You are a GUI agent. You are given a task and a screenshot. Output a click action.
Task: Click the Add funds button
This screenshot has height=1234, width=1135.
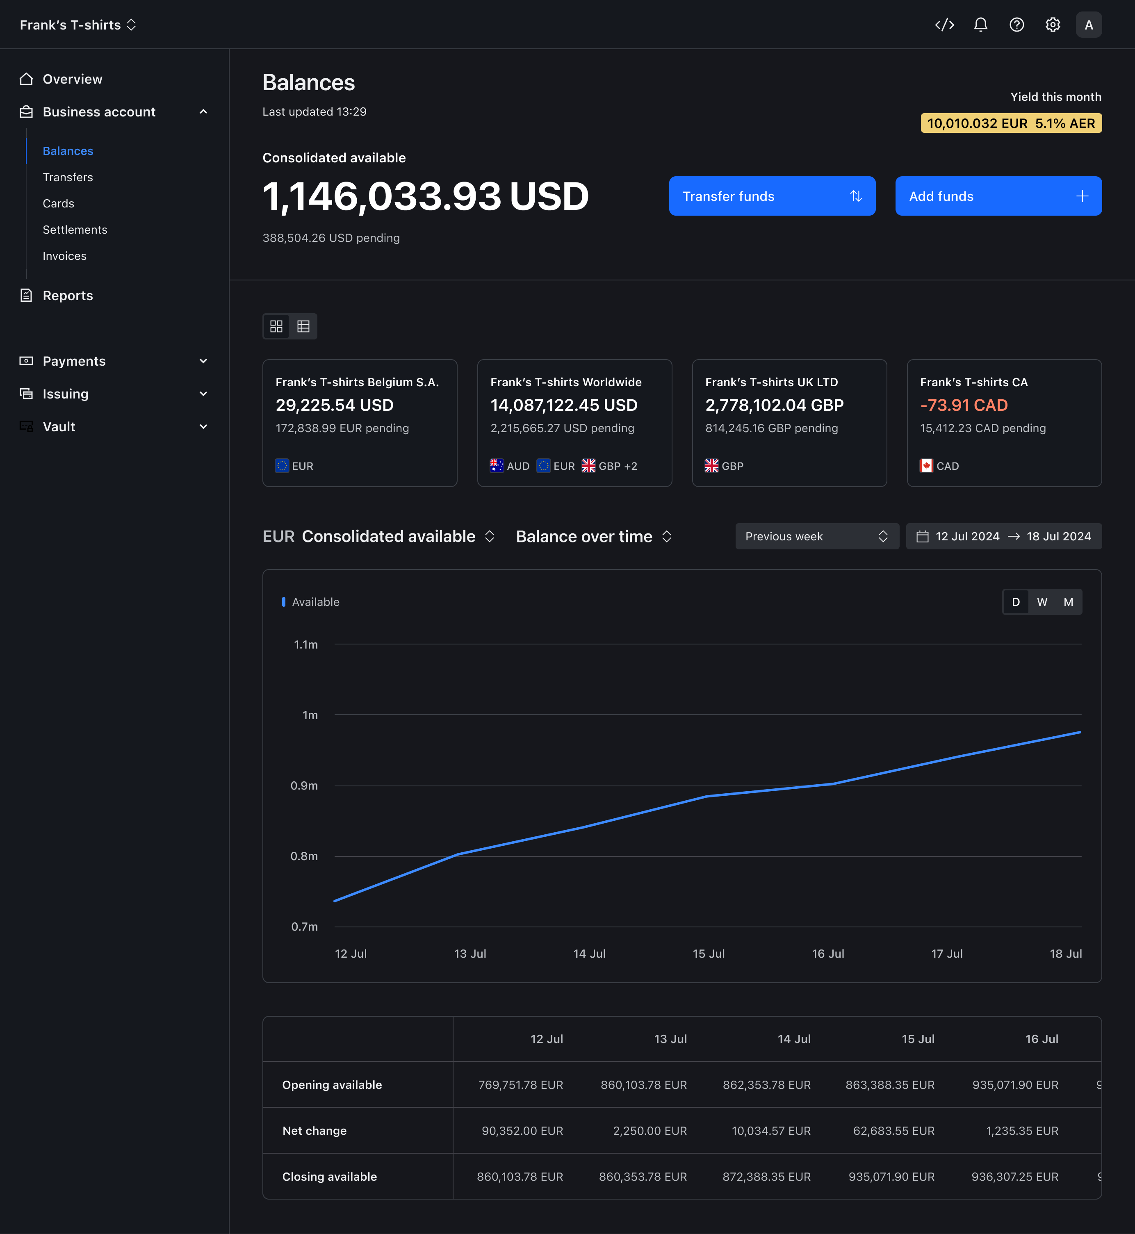point(998,196)
